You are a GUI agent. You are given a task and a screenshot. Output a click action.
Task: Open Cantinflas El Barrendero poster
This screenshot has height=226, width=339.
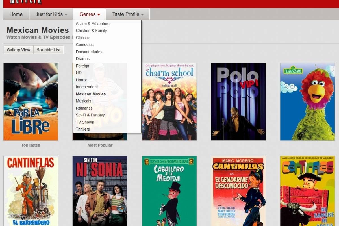(x=31, y=191)
